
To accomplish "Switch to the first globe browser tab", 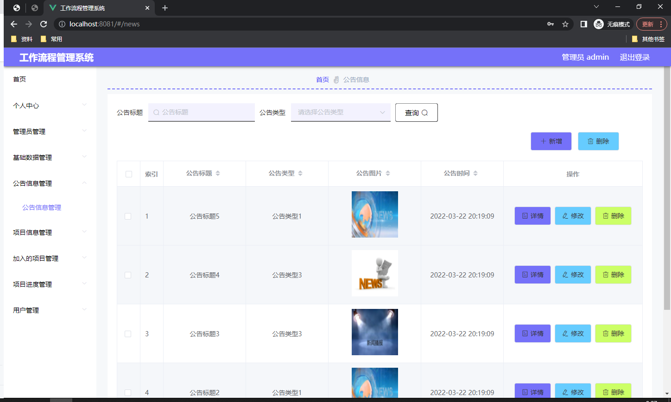I will tap(17, 8).
